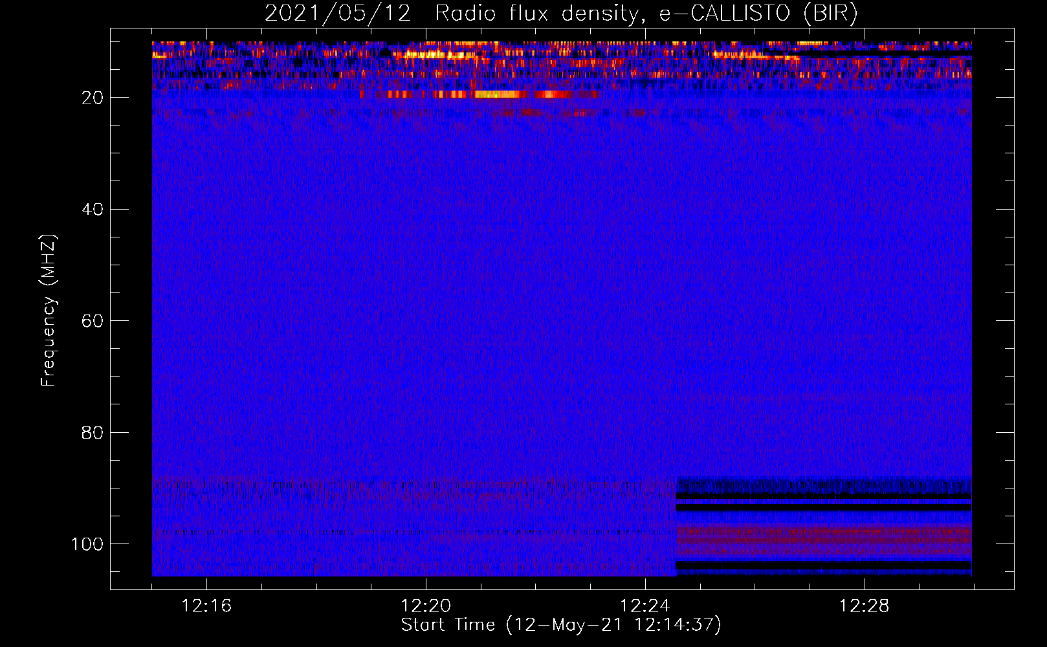Click the 'Frequency (MHZ)' y-axis label

[x=49, y=311]
